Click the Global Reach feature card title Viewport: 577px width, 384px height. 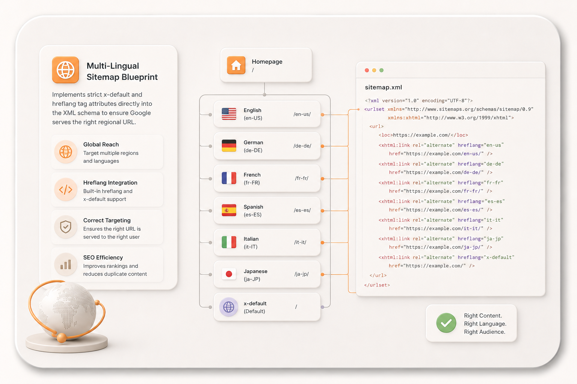click(x=101, y=144)
